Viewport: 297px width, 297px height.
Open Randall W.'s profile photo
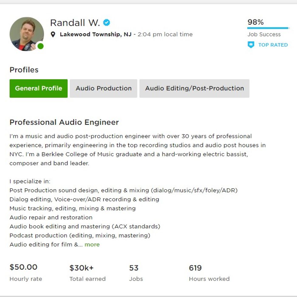click(27, 34)
